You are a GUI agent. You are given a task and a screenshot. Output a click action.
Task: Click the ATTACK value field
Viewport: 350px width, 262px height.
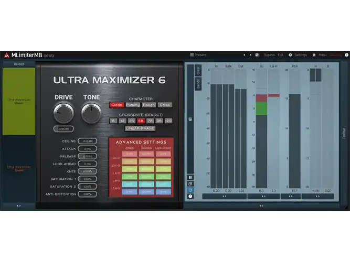[x=88, y=149]
